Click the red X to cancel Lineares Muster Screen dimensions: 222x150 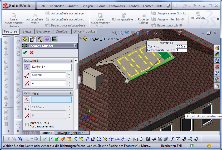pyautogui.click(x=32, y=52)
